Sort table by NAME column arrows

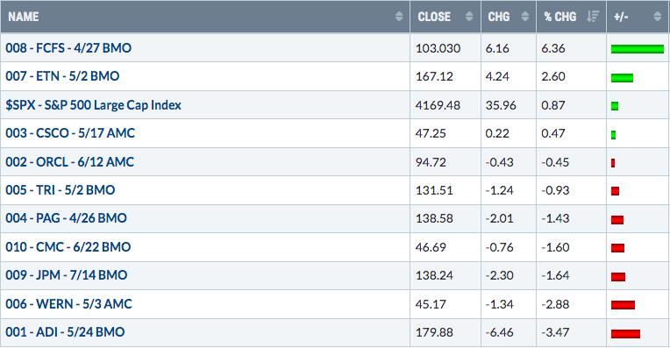(399, 17)
